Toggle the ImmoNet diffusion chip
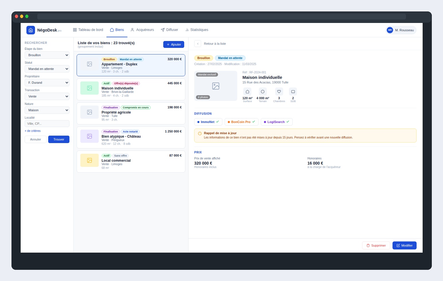The image size is (443, 281). [x=208, y=122]
